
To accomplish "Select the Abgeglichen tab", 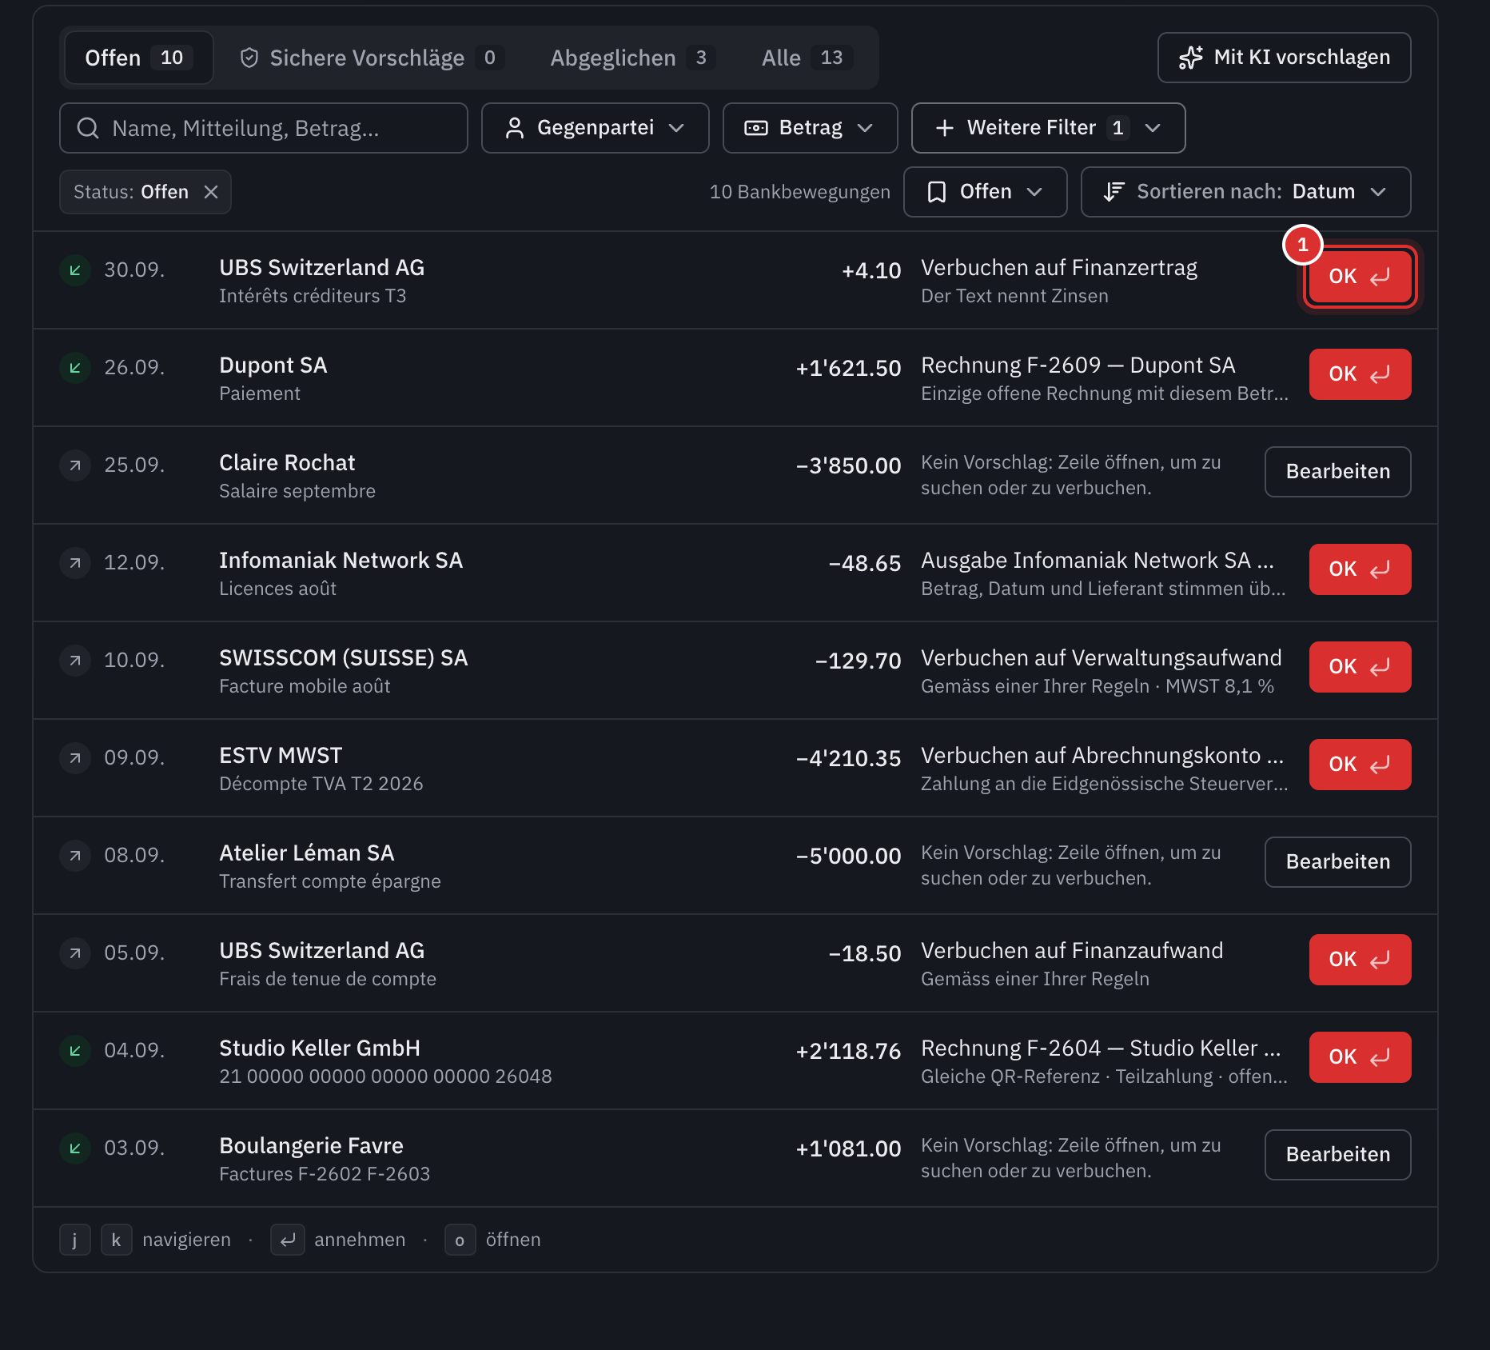I will [x=631, y=58].
